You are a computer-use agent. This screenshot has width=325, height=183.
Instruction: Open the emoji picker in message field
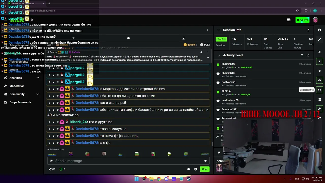[x=205, y=161]
